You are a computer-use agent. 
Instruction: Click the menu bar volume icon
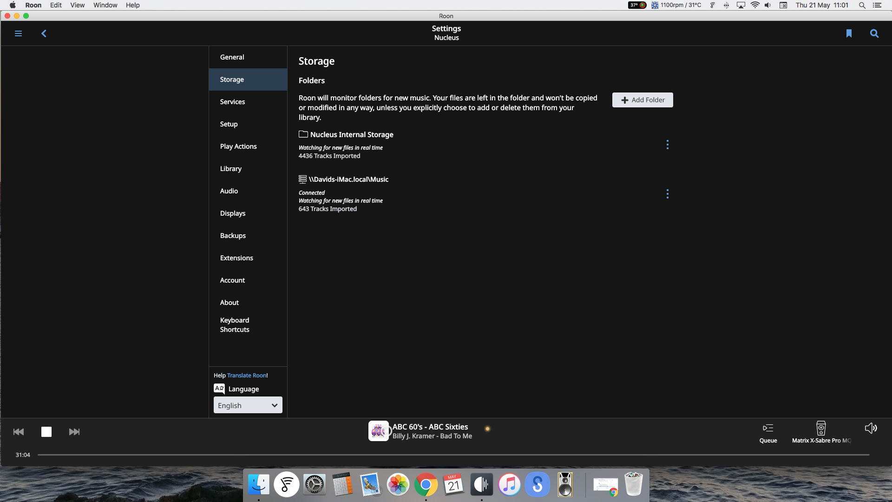click(x=768, y=5)
